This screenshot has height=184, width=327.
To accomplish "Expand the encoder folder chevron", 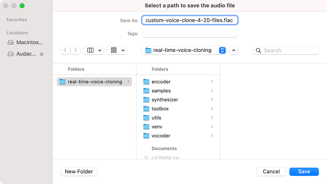I will tap(212, 81).
